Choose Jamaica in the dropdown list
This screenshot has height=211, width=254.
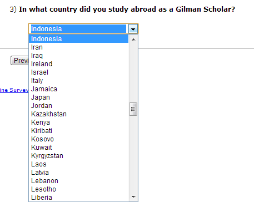(x=78, y=89)
